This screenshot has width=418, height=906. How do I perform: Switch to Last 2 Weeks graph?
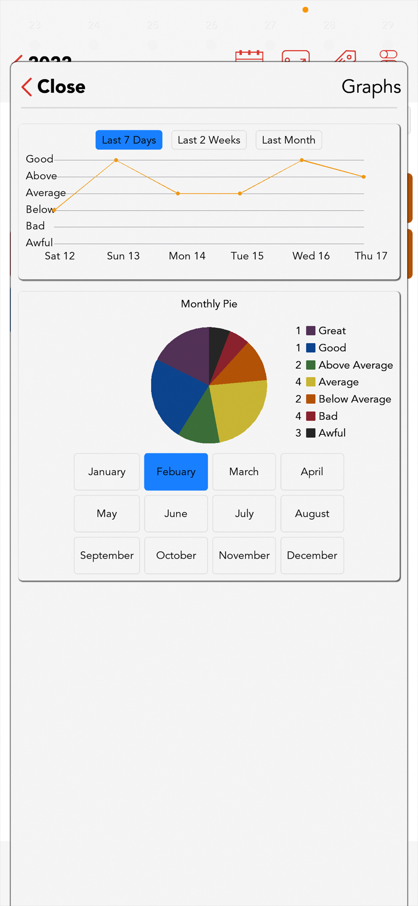click(209, 140)
